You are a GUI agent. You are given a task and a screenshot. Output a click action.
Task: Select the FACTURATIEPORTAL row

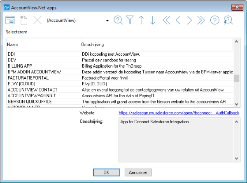120,78
